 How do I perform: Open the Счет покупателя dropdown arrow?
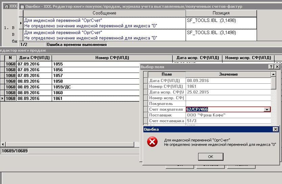coord(267,109)
